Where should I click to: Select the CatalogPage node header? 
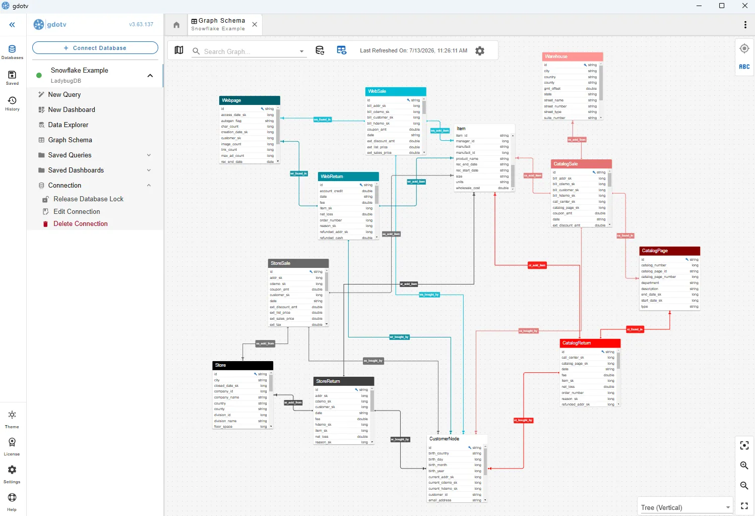pos(669,251)
